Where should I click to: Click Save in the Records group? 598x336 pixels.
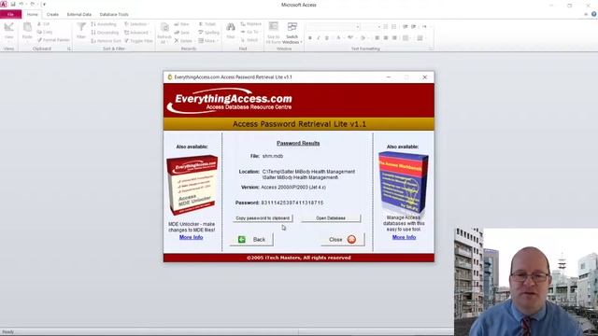point(182,33)
